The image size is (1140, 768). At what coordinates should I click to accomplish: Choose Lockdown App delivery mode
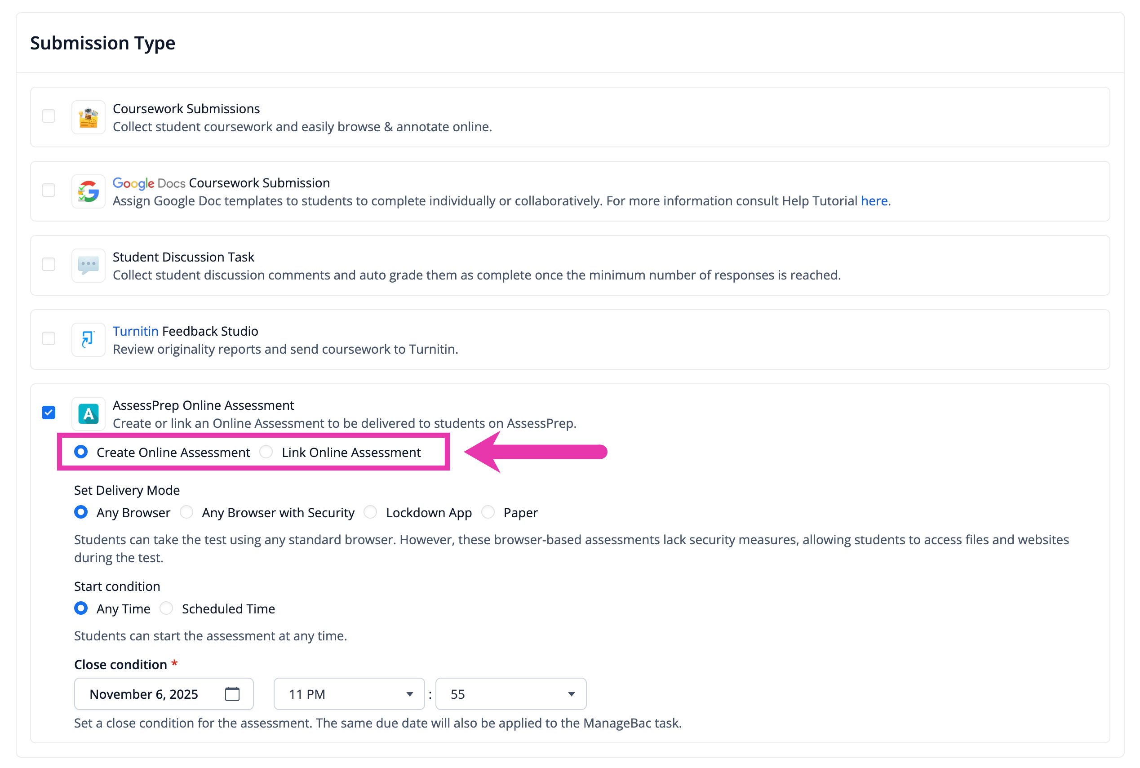tap(370, 512)
